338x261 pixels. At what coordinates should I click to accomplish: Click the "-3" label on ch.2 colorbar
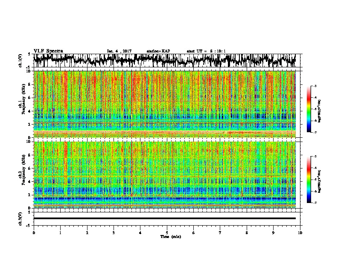point(315,157)
